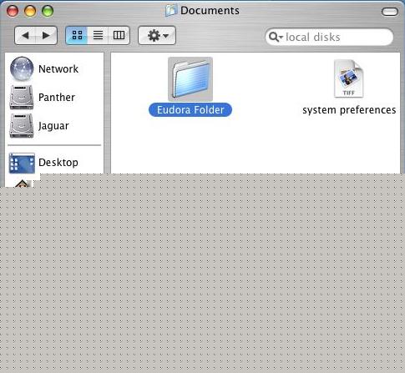The image size is (405, 373).
Task: Select the Eudora Folder icon
Action: tap(190, 79)
